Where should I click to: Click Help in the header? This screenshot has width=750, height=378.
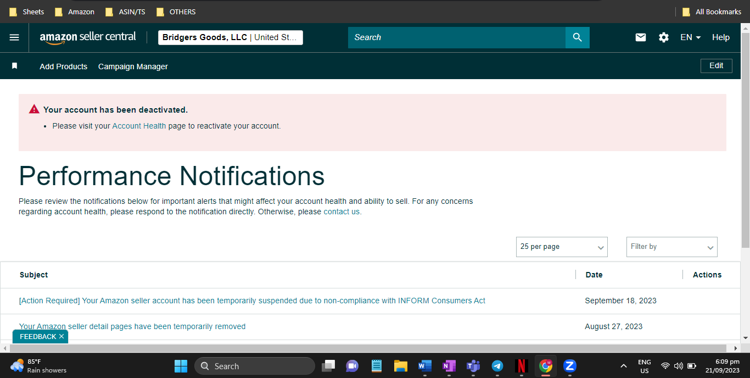[721, 37]
